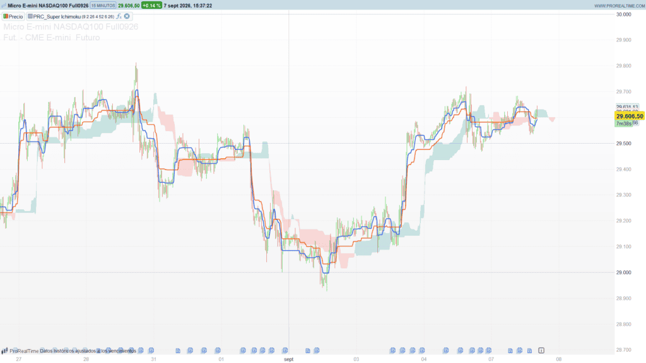Click the grey square icon before PRC_Super Ichimoku
The image size is (646, 363).
30,16
